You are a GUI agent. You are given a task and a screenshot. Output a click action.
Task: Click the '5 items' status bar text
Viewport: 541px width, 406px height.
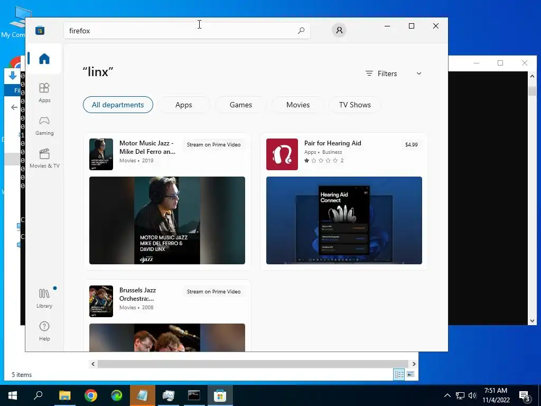pos(22,375)
